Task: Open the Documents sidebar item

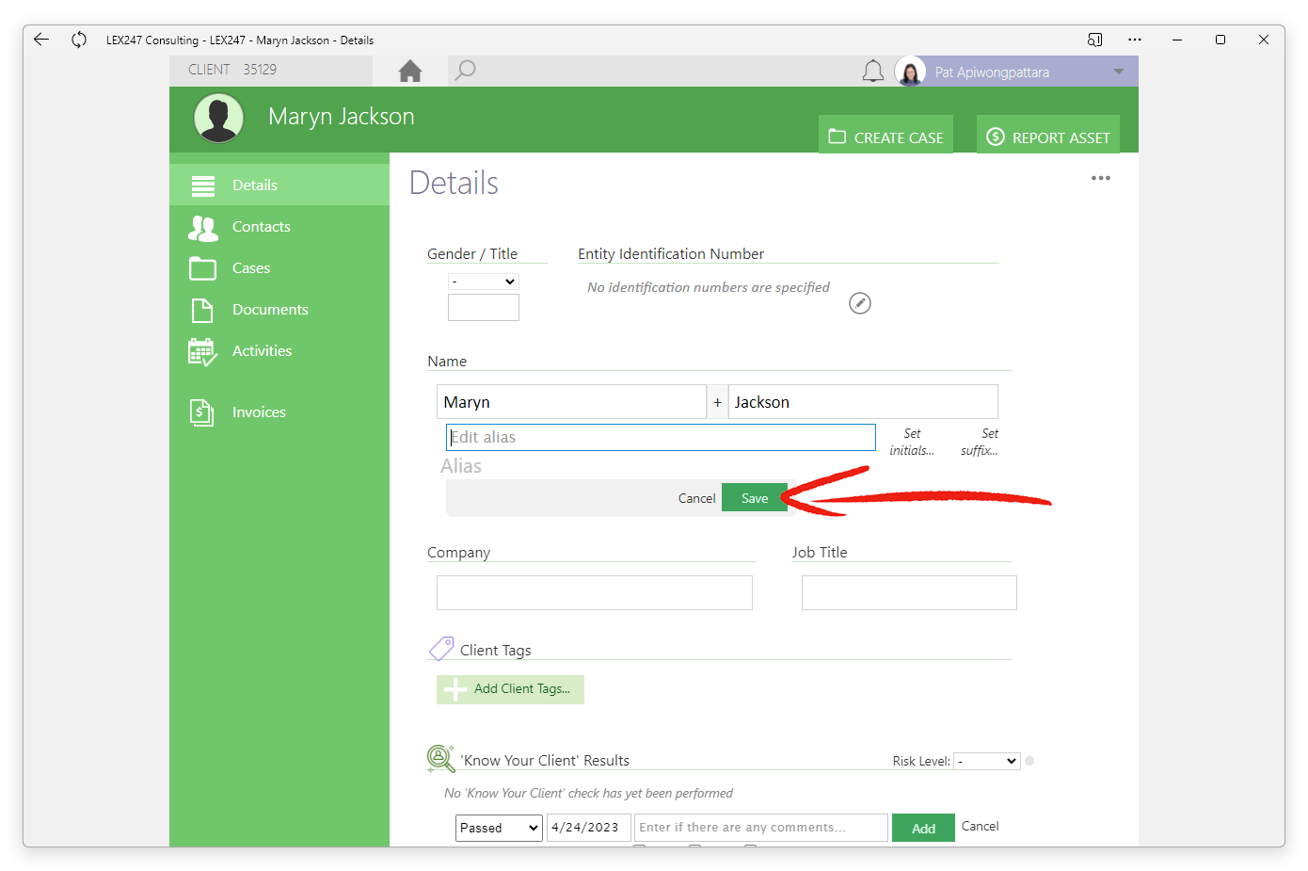Action: coord(279,309)
